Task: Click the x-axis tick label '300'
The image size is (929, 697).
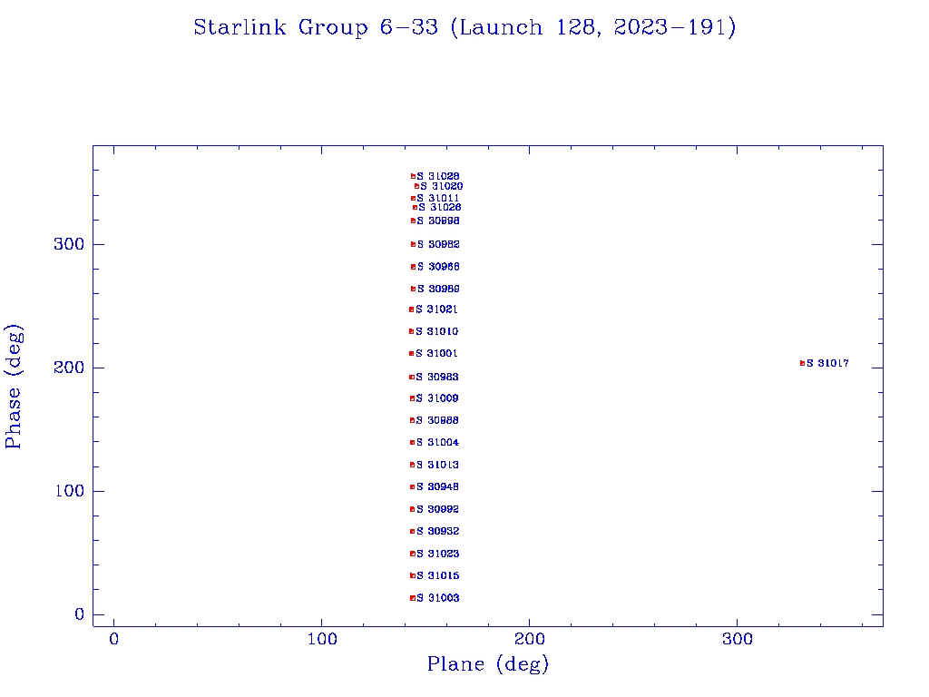Action: (738, 639)
